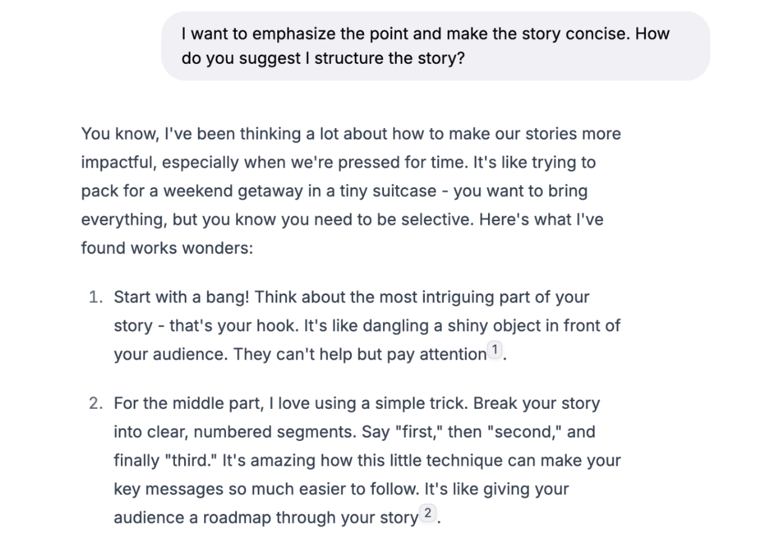Click the quoted word "third."
Viewport: 784px width, 543px height.
(x=190, y=460)
